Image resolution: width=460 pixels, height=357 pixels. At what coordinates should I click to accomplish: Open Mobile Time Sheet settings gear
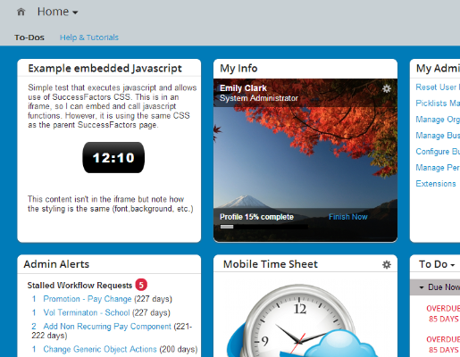pyautogui.click(x=387, y=264)
